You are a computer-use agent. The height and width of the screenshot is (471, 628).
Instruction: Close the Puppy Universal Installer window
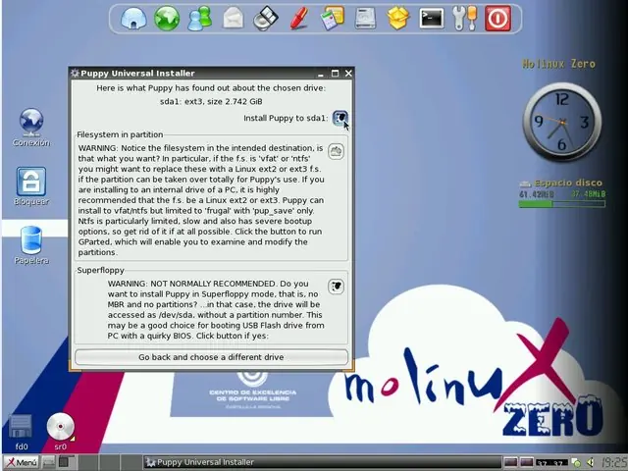pos(348,74)
